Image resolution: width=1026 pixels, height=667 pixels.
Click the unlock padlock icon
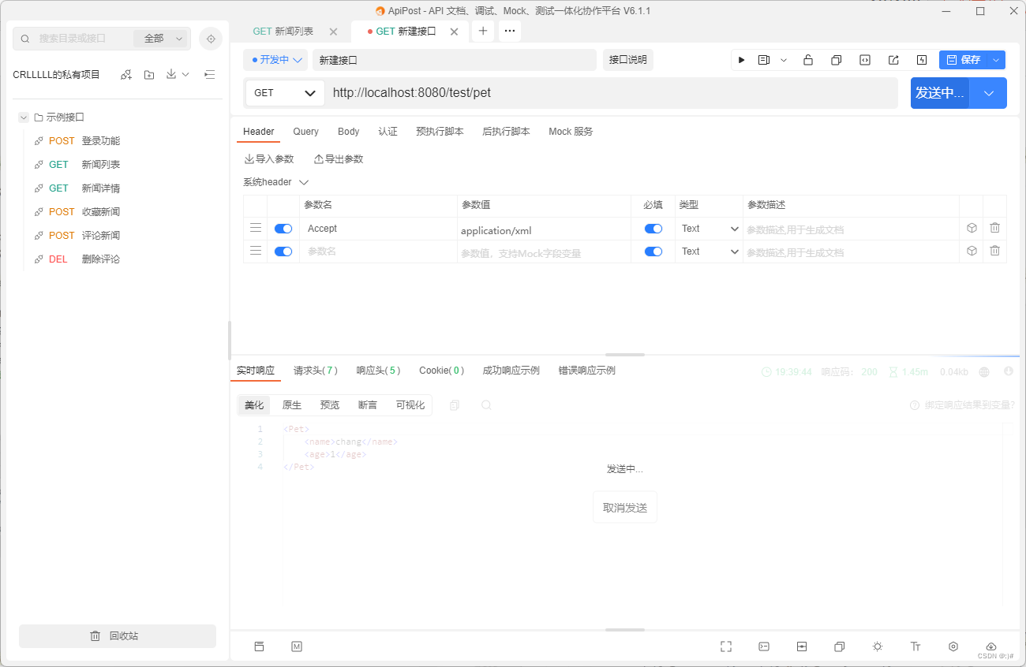[x=808, y=60]
